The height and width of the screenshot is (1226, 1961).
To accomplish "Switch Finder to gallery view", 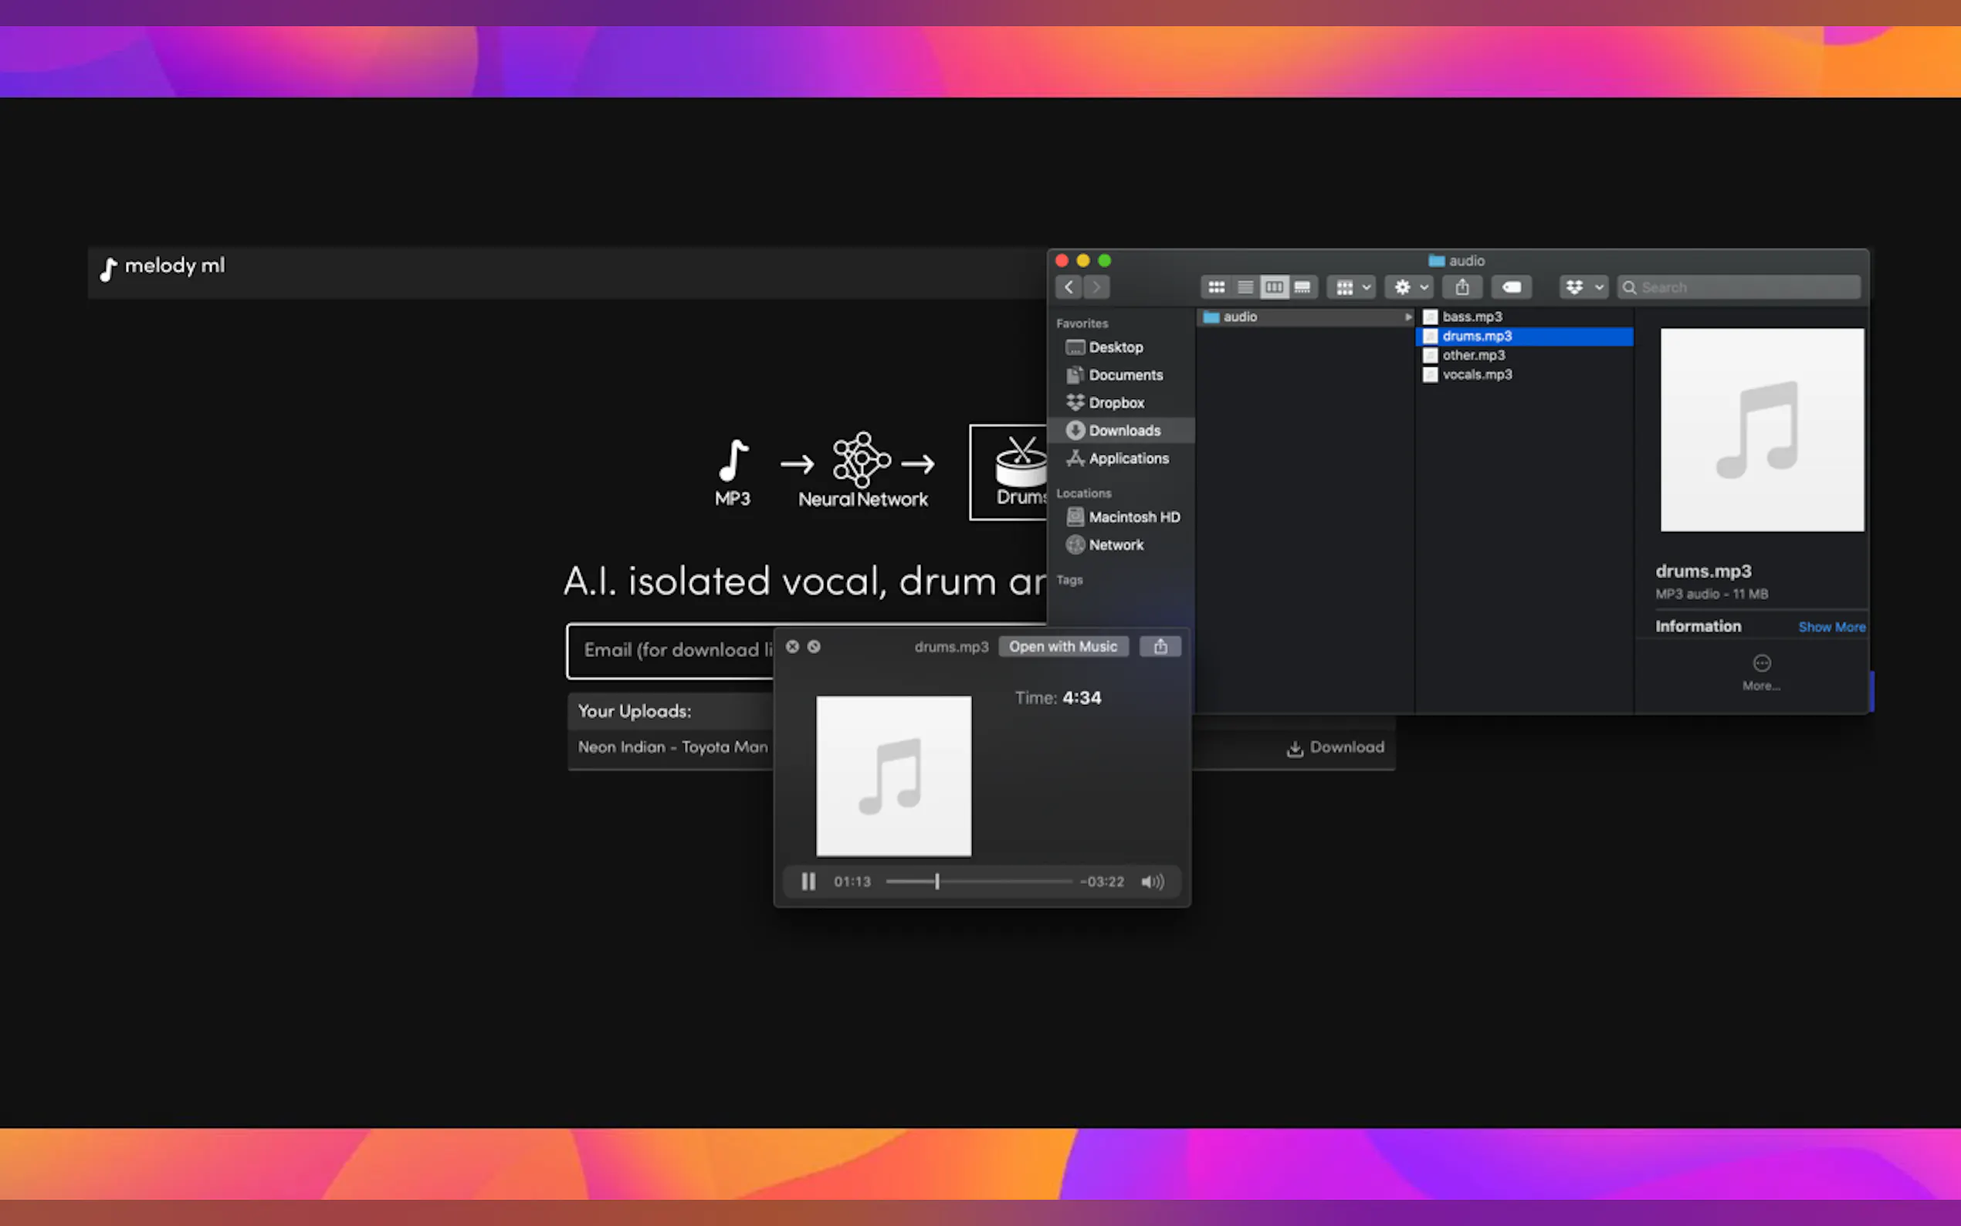I will (1302, 287).
